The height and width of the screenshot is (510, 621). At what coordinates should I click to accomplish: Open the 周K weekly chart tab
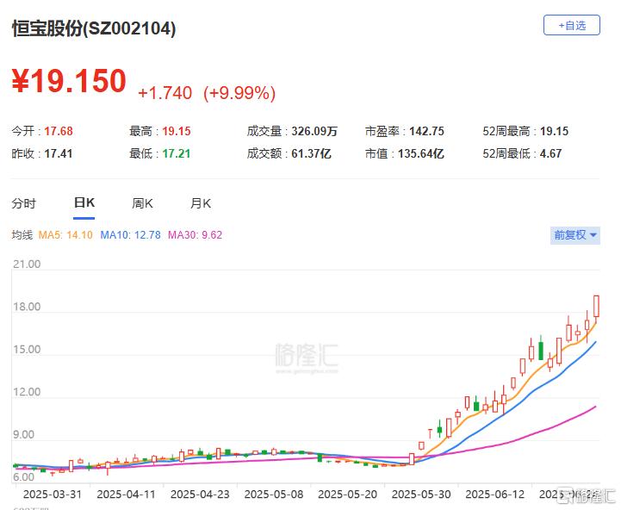click(142, 203)
